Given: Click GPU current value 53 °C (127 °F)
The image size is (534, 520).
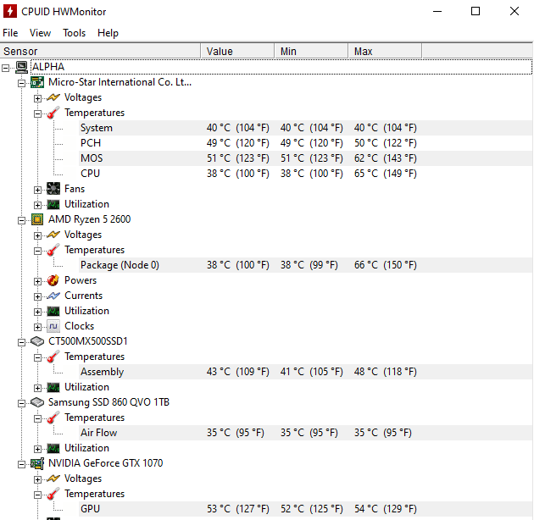Looking at the screenshot, I should (237, 509).
